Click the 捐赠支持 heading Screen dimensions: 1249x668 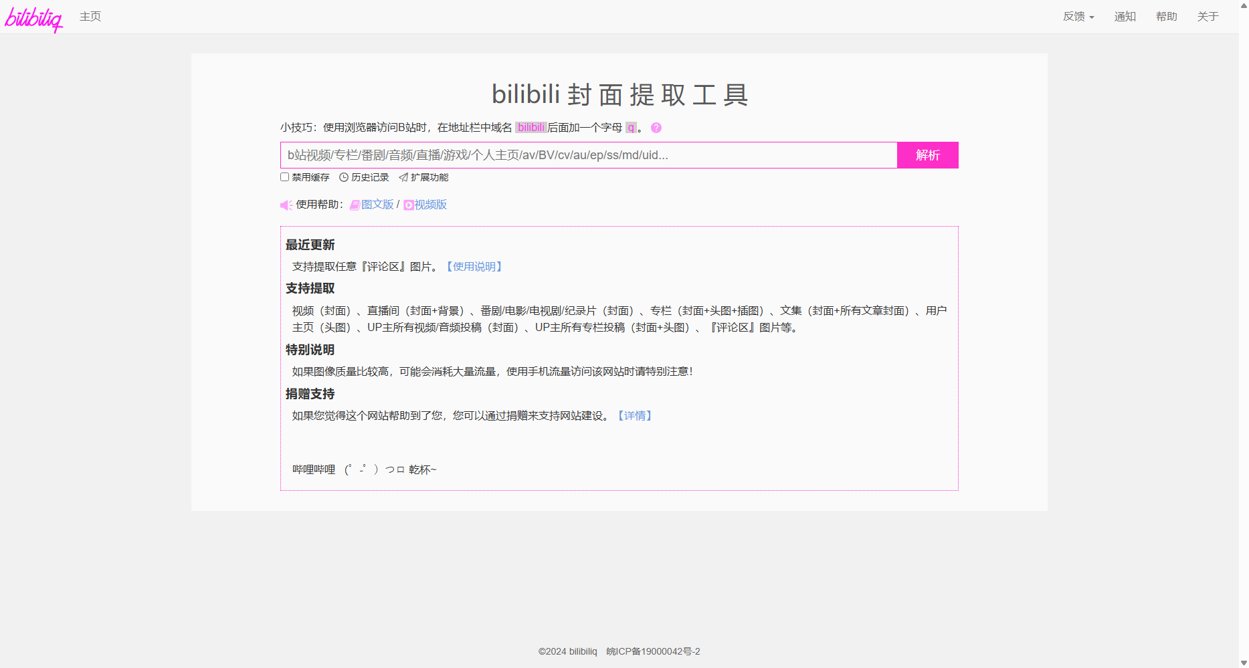click(x=310, y=394)
